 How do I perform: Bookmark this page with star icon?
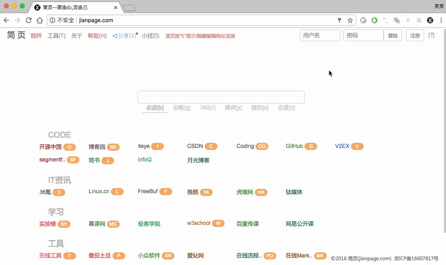pyautogui.click(x=350, y=20)
